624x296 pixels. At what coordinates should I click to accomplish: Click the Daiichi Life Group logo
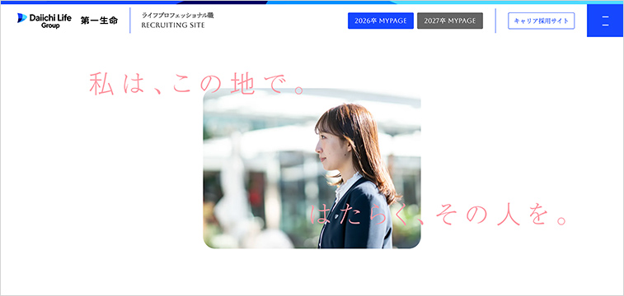pos(45,21)
